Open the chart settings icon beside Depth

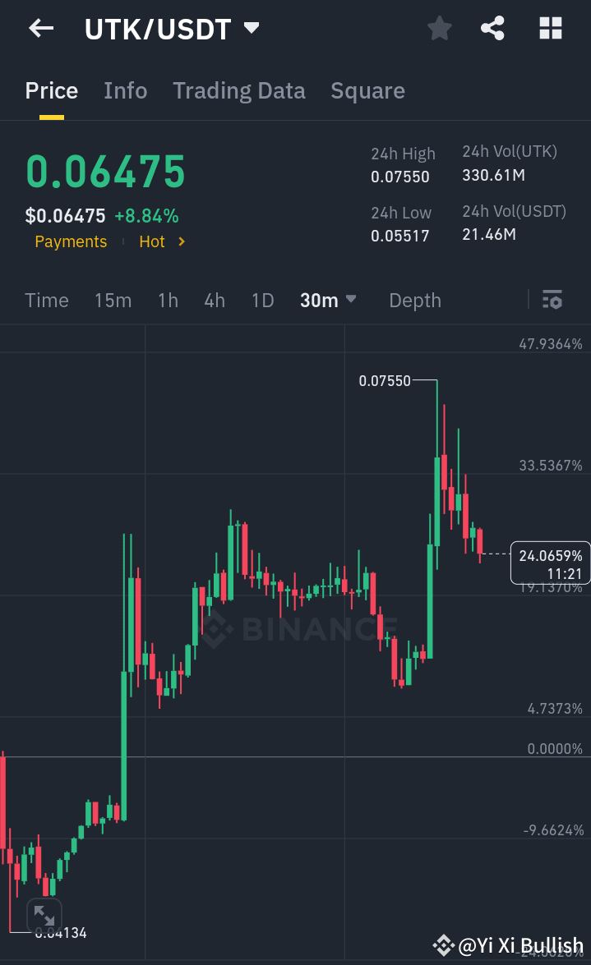(552, 300)
